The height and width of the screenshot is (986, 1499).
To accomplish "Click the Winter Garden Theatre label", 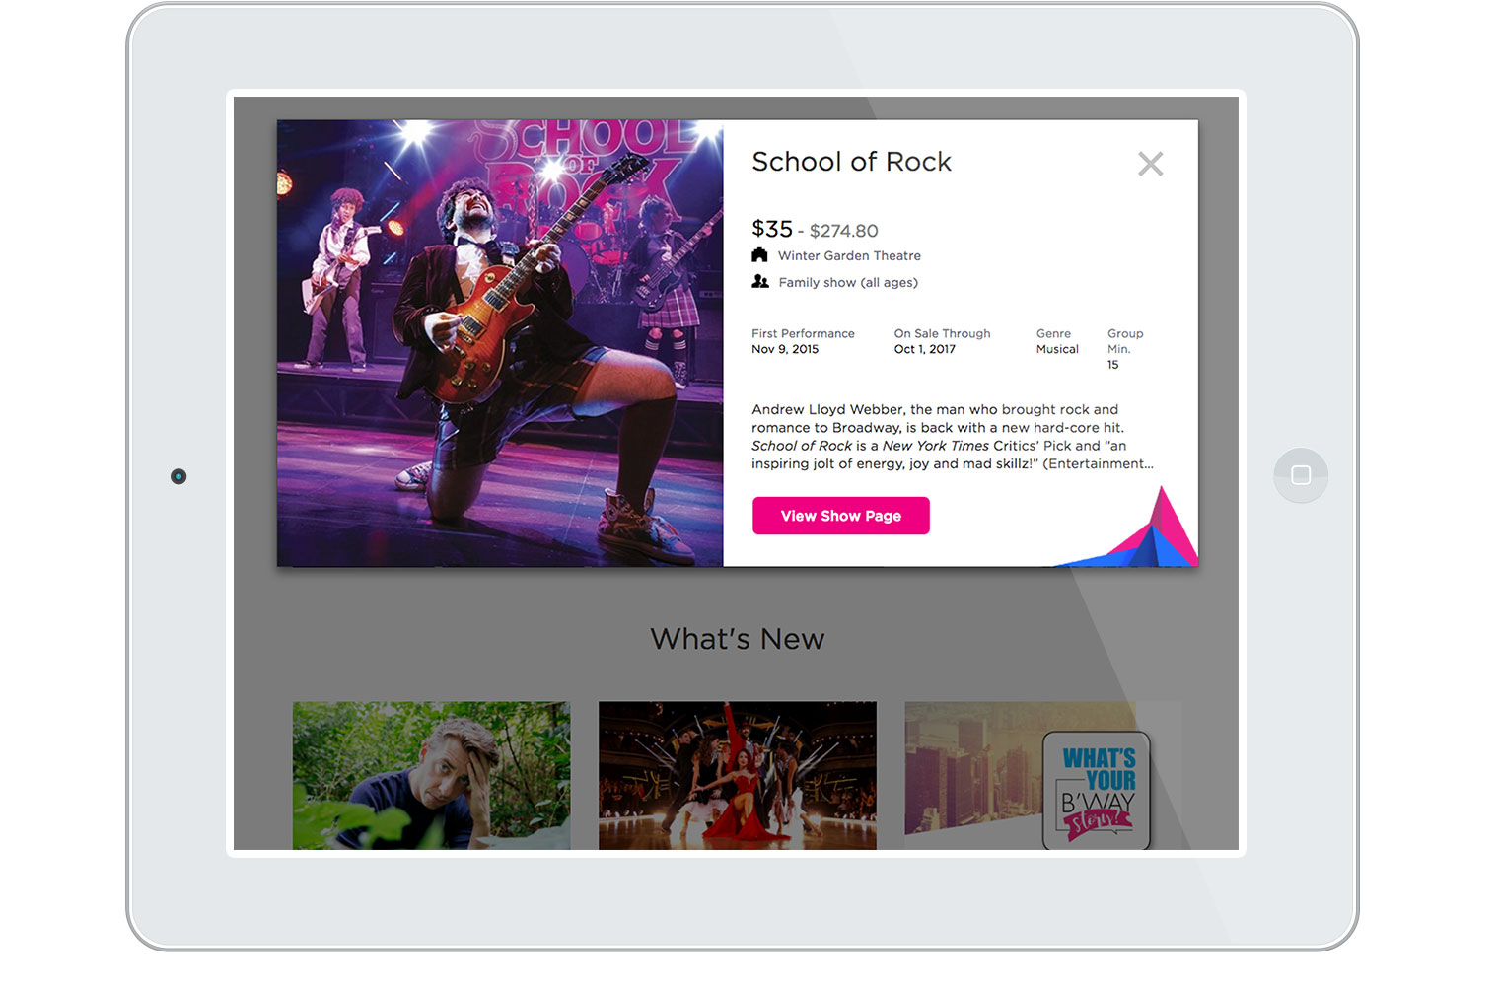I will (x=849, y=255).
